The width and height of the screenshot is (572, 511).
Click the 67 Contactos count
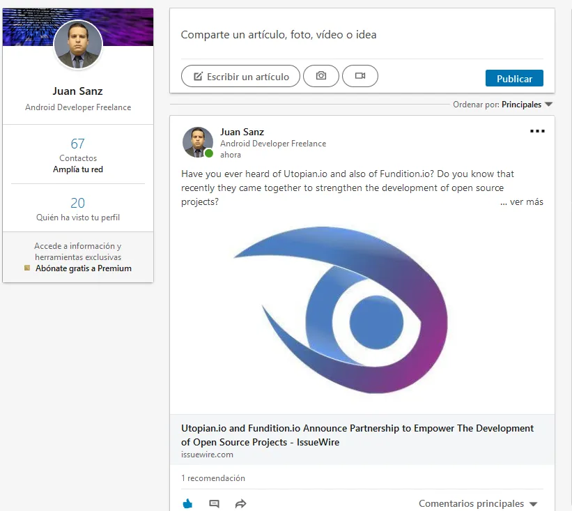tap(78, 144)
